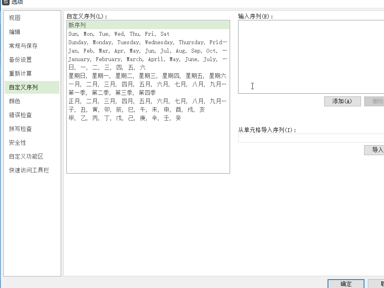Viewport: 384px width, 288px height.
Task: Select the Sun, Mon, Tue weekday list
Action: 115,34
